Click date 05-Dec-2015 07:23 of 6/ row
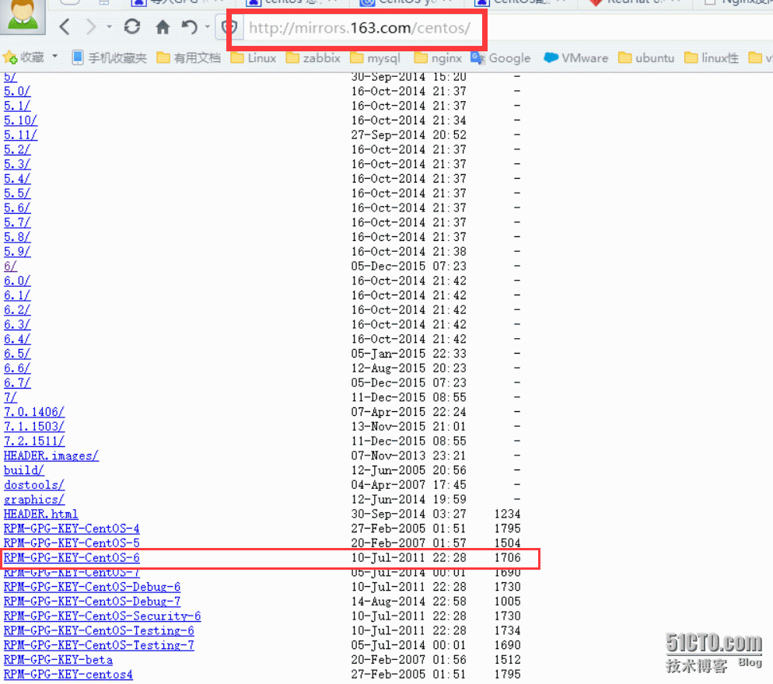 coord(409,266)
